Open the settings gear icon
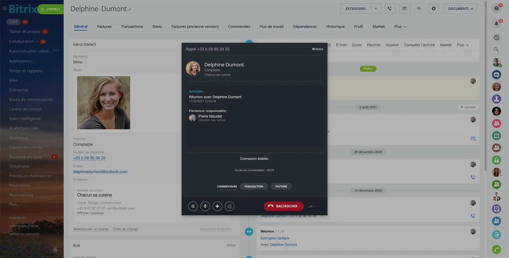Screen dimensions: 509x258 pyautogui.click(x=433, y=9)
